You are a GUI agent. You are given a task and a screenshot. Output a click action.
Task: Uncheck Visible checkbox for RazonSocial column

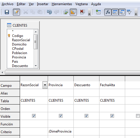[34, 116]
